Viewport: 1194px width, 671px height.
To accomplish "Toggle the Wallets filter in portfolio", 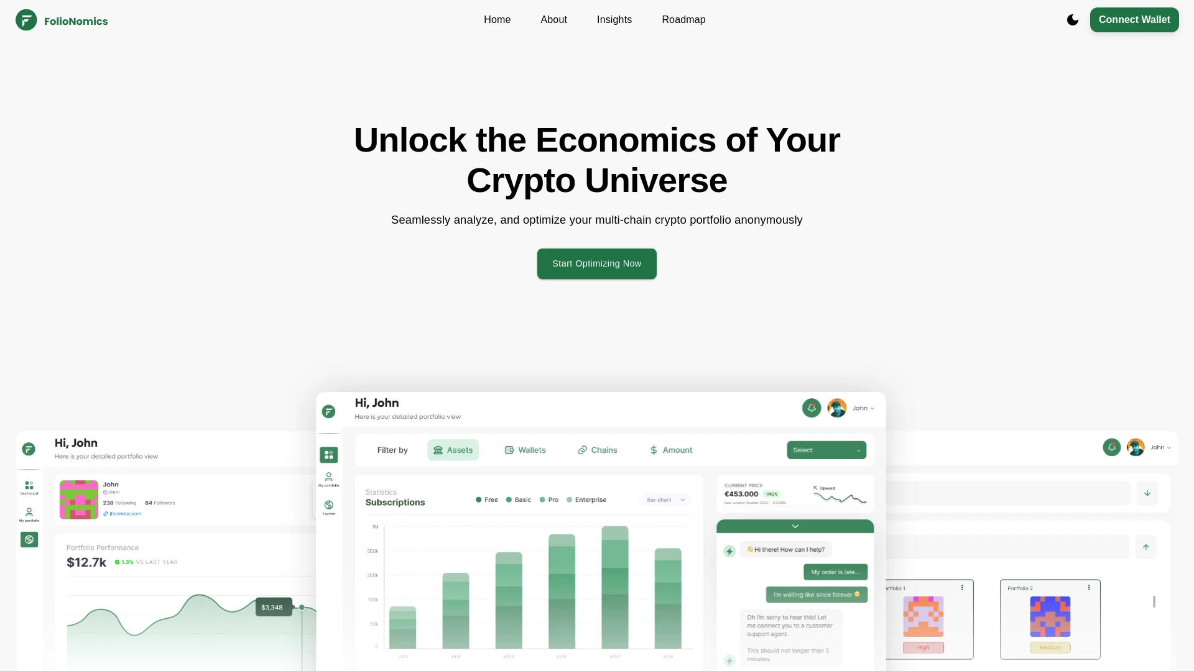I will click(525, 450).
